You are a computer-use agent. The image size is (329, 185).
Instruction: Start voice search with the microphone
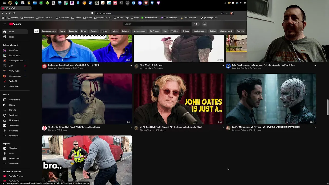point(204,24)
